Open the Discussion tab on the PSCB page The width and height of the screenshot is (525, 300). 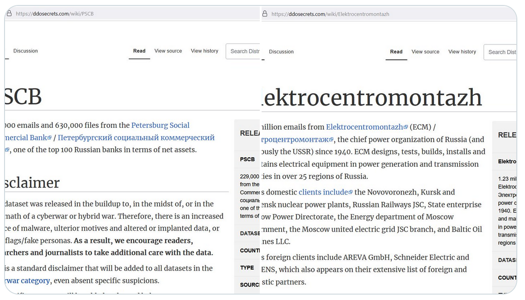[x=25, y=51]
